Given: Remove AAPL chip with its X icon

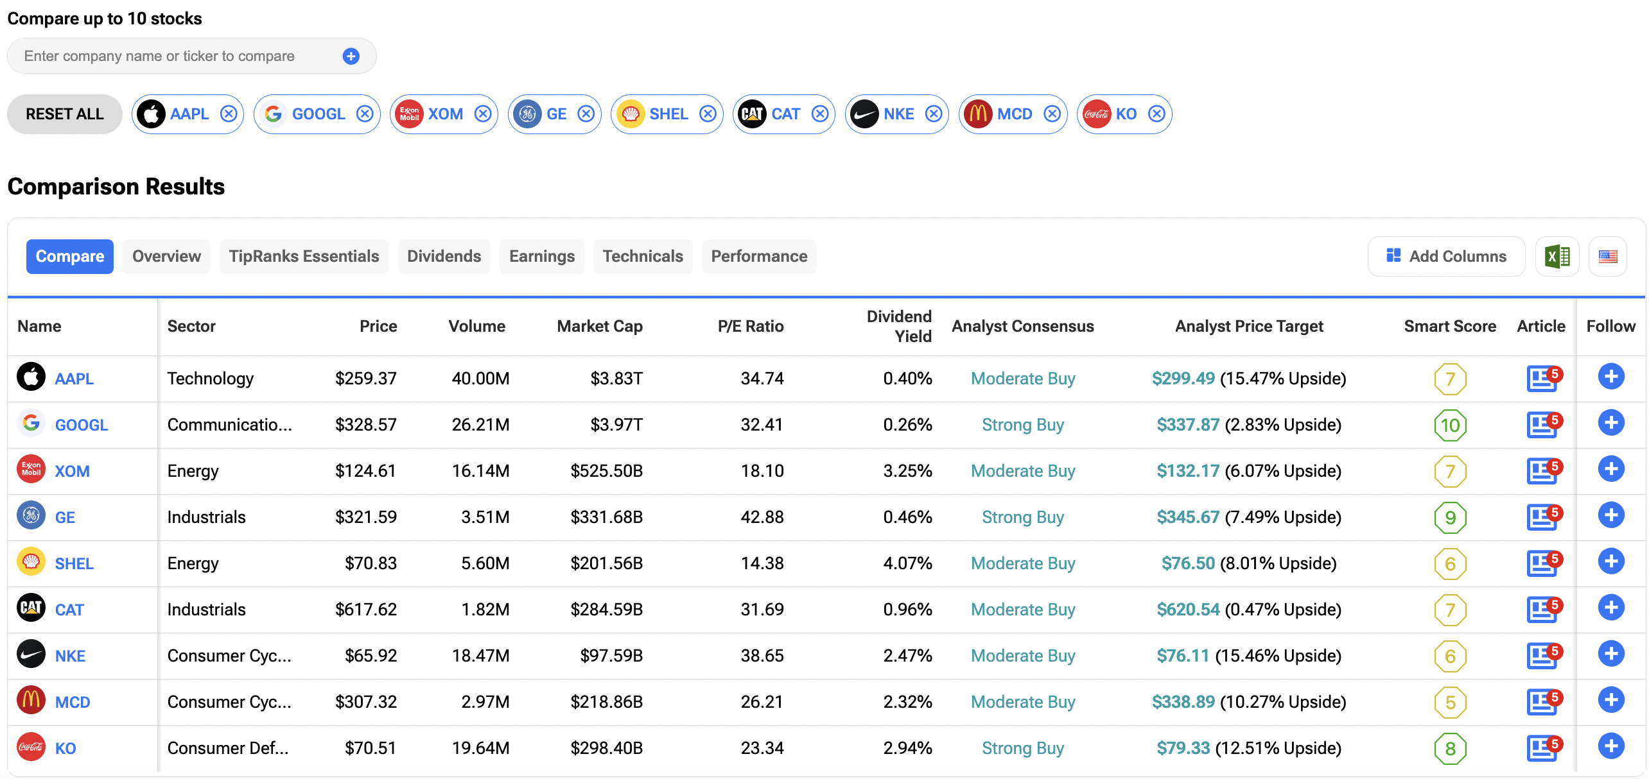Looking at the screenshot, I should coord(229,114).
